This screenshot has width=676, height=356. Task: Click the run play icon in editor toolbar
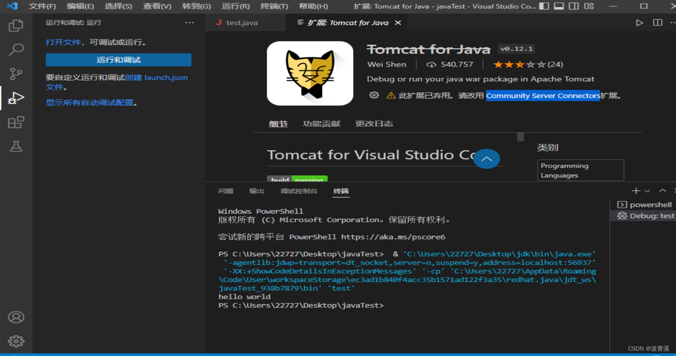(x=639, y=23)
